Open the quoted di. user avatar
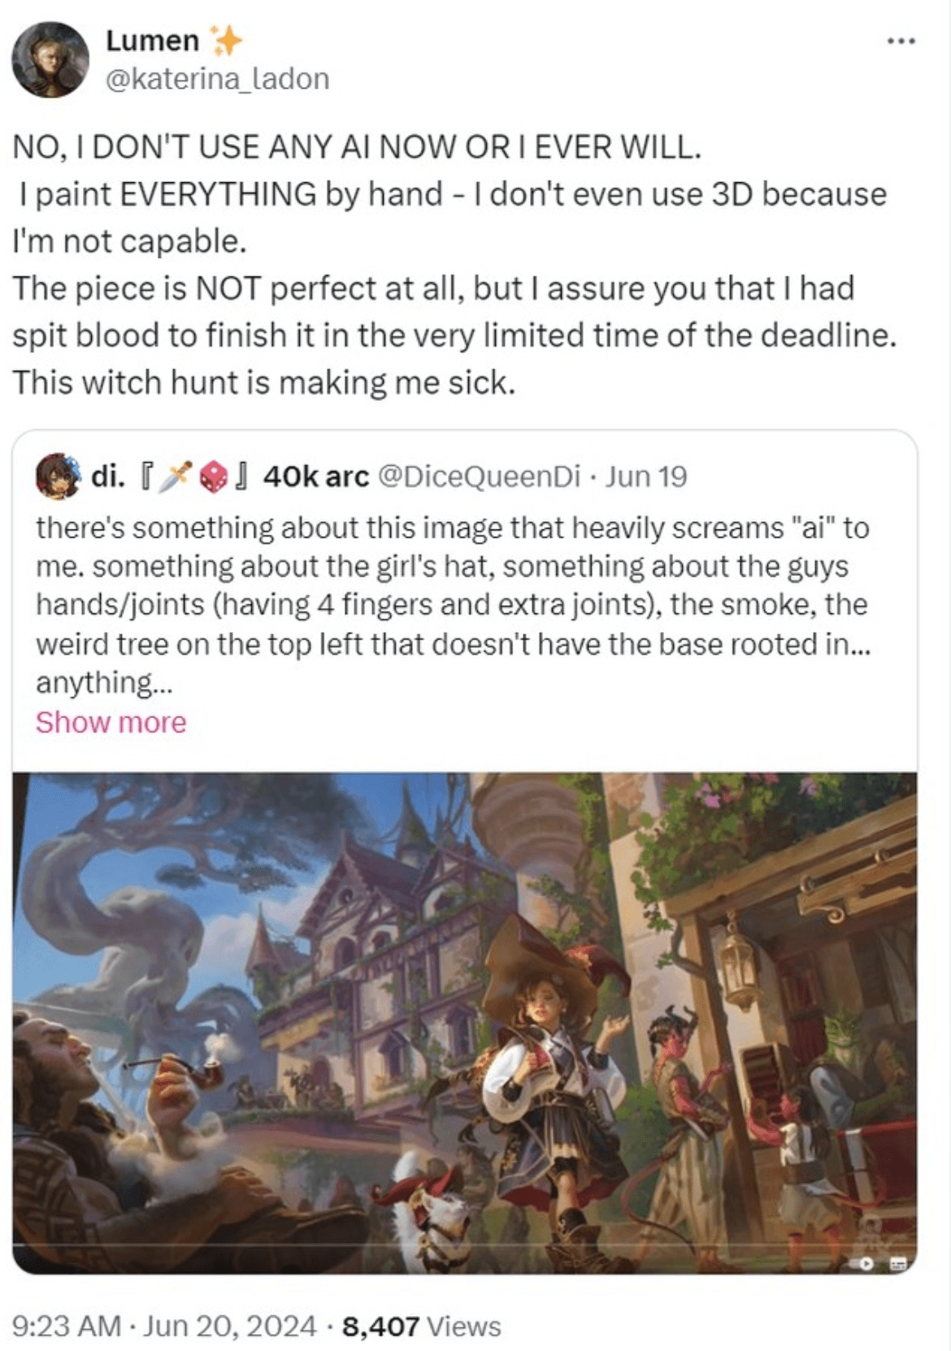951x1351 pixels. pos(57,476)
